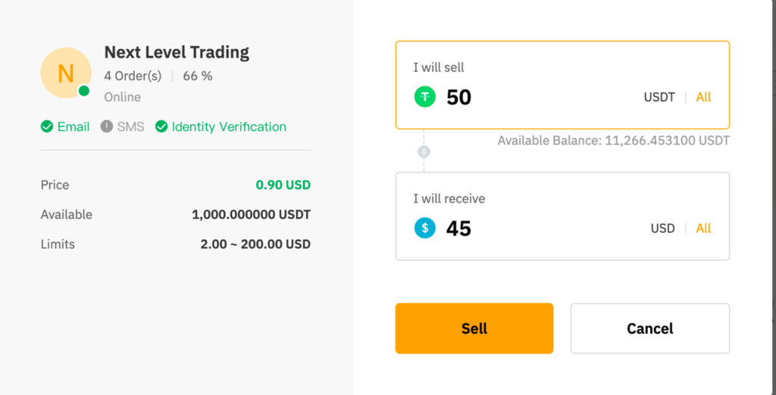
Task: Click the Identity Verification checkmark icon
Action: coord(161,127)
